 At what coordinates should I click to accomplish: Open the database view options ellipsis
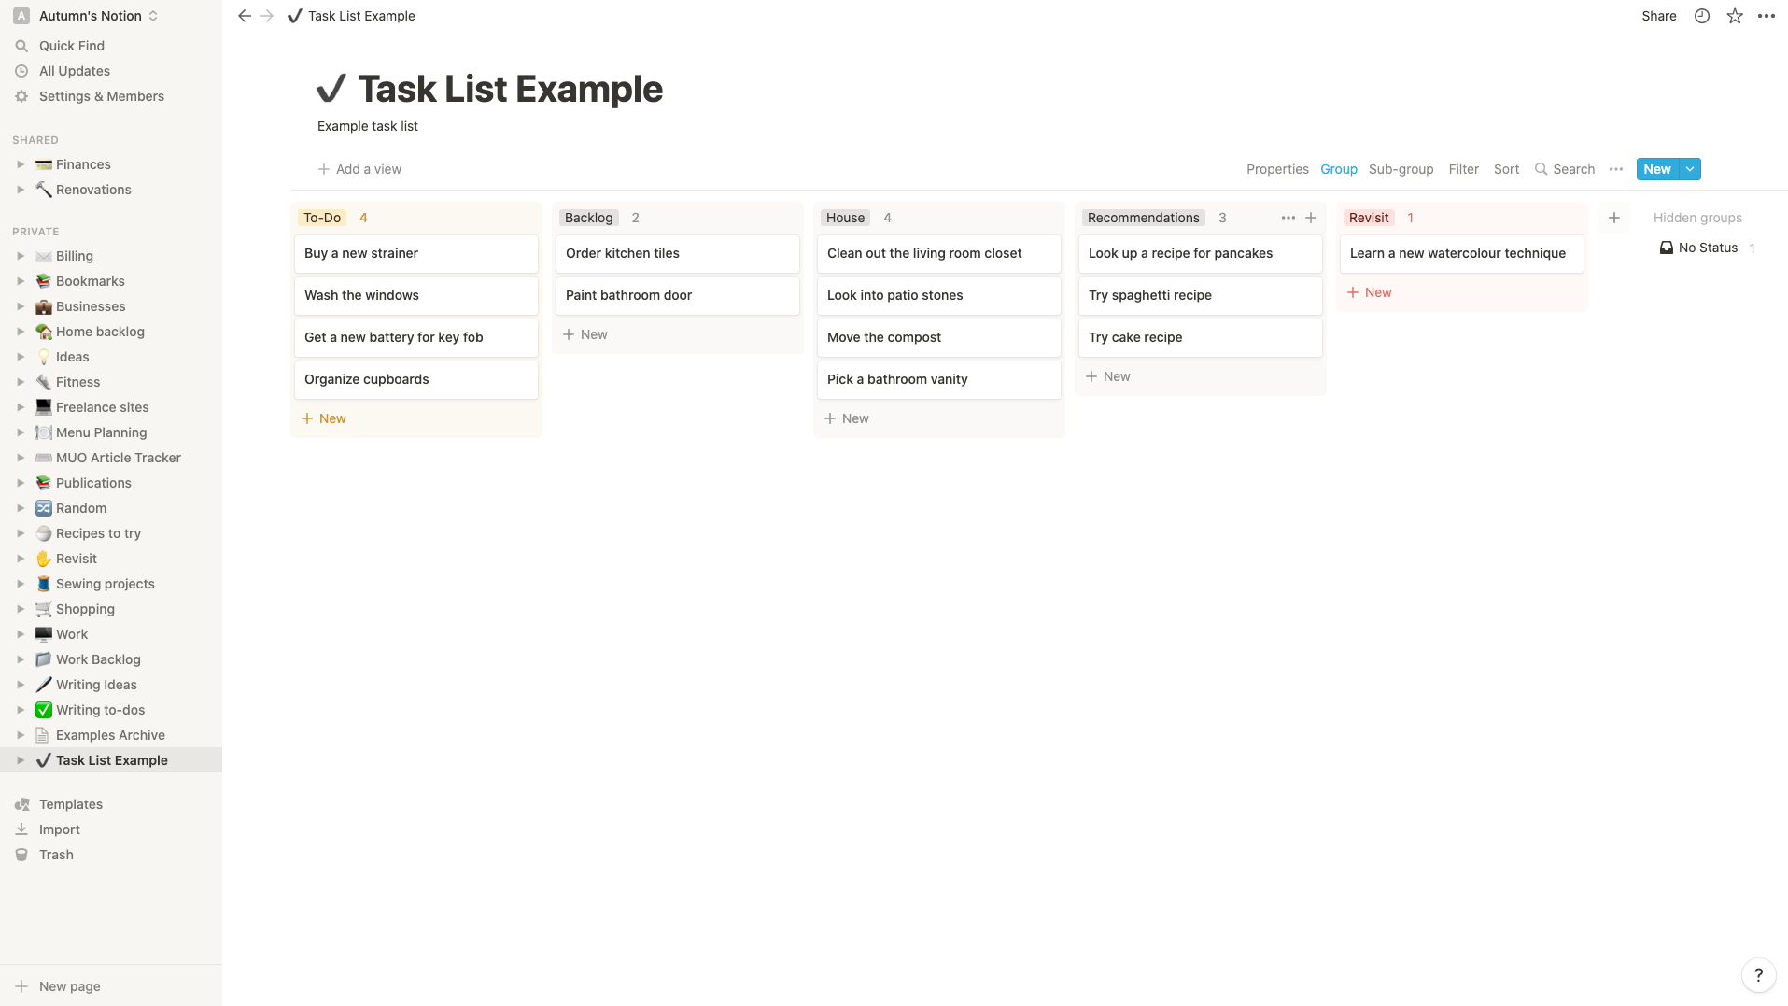[1616, 169]
